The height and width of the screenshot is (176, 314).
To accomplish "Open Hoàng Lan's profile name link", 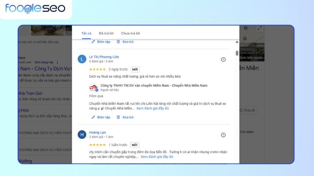I will (97, 132).
